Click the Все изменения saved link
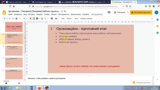The width and height of the screenshot is (160, 90). tap(97, 14)
